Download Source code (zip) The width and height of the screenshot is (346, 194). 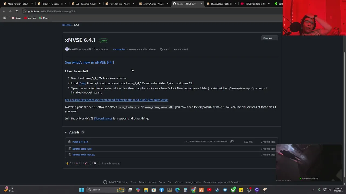coord(82,149)
